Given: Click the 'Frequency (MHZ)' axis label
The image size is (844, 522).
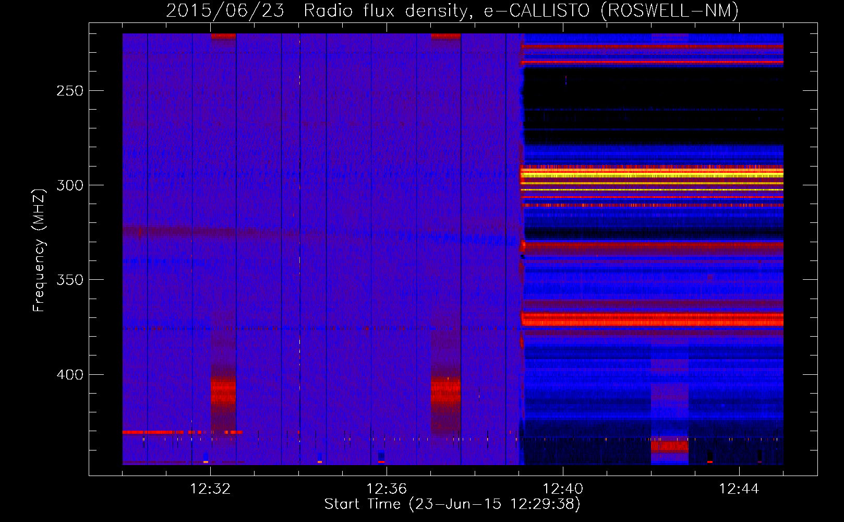Looking at the screenshot, I should point(39,251).
